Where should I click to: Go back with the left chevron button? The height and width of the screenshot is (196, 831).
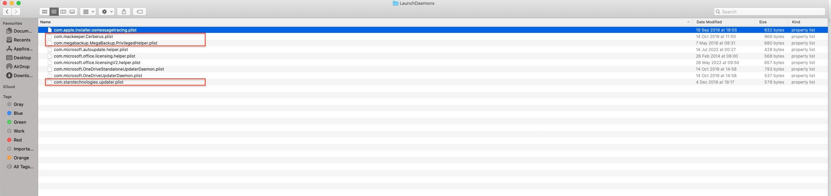click(7, 12)
